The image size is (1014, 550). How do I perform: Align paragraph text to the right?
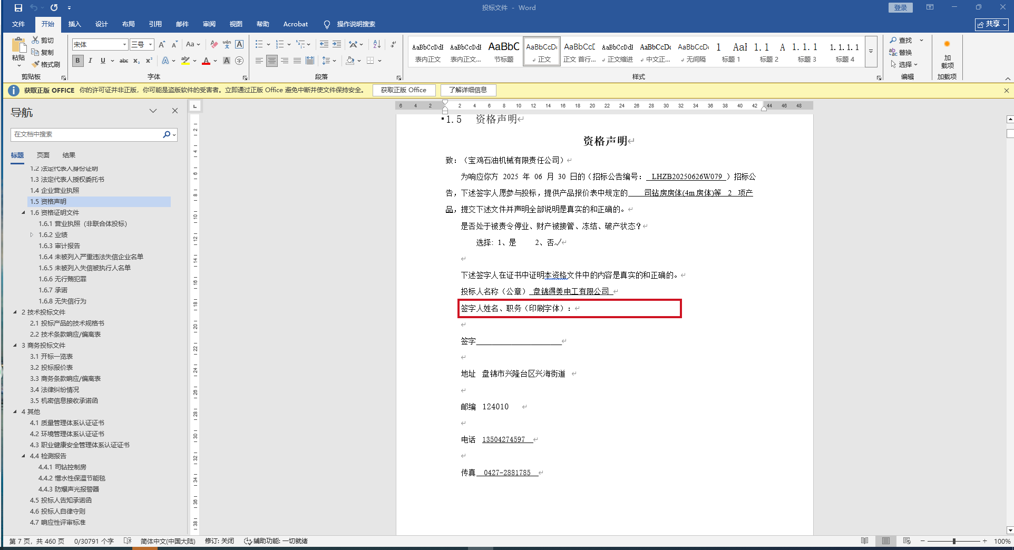coord(285,61)
